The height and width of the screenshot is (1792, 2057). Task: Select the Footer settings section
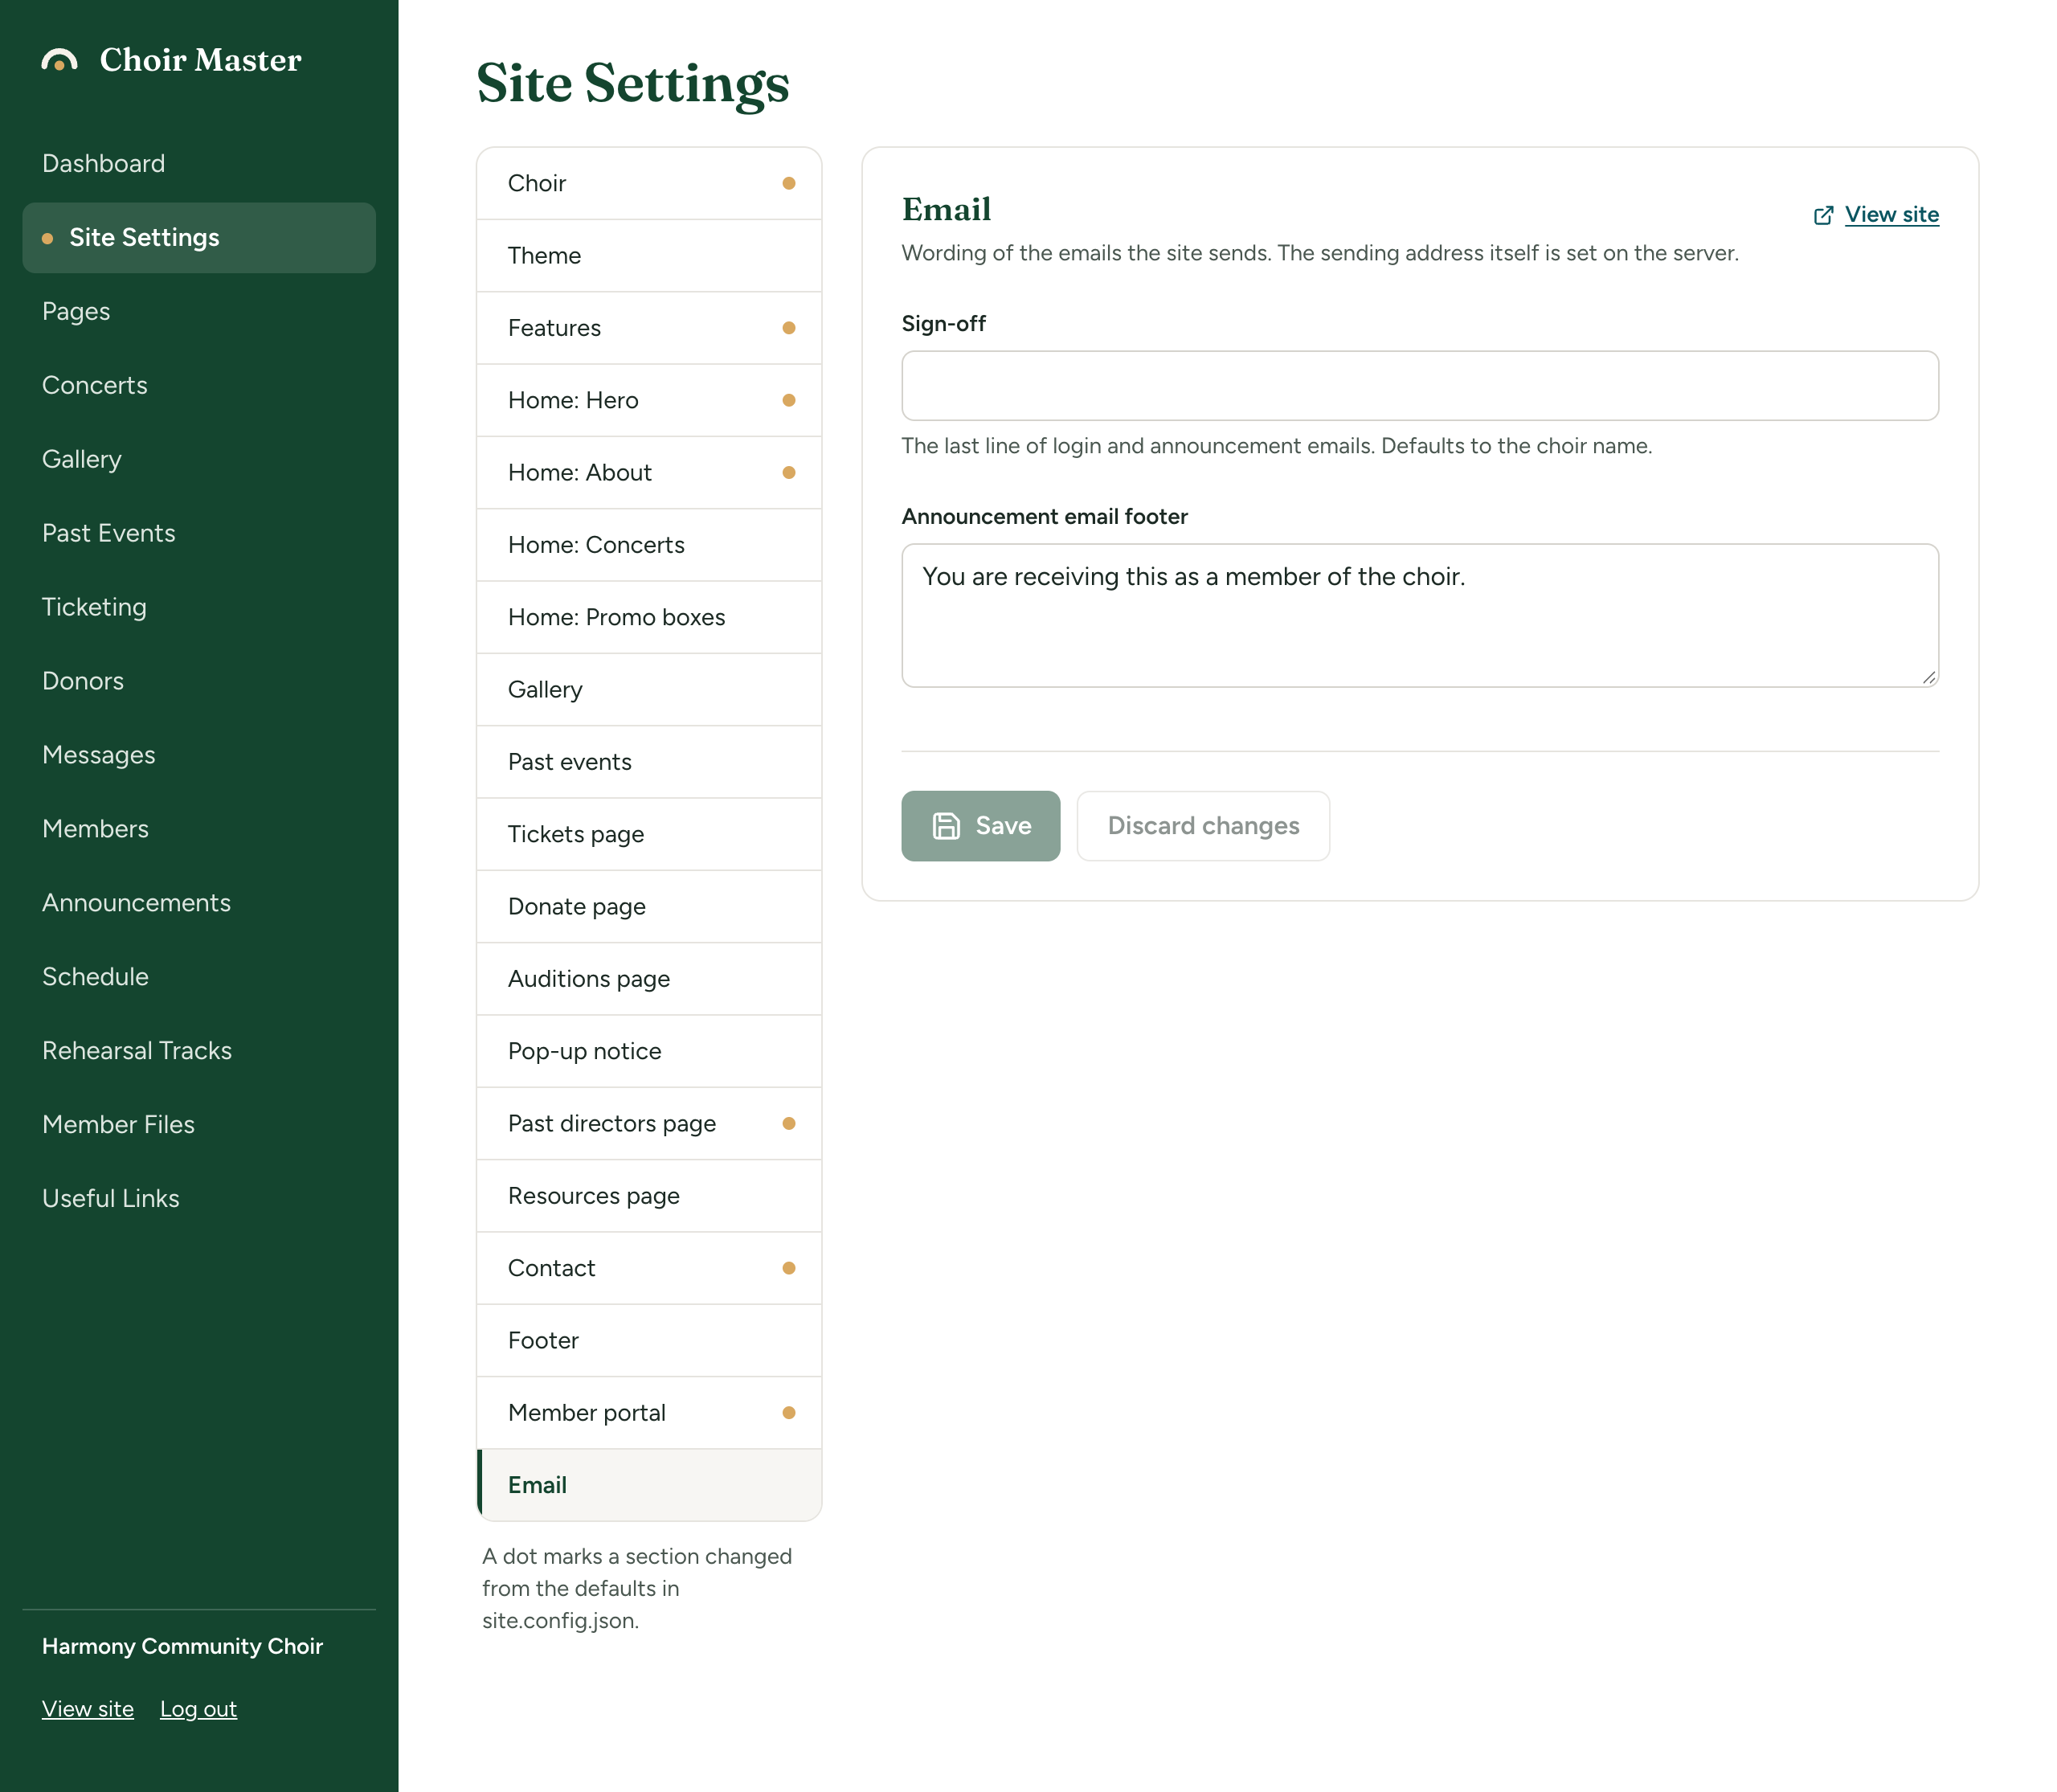[x=649, y=1341]
